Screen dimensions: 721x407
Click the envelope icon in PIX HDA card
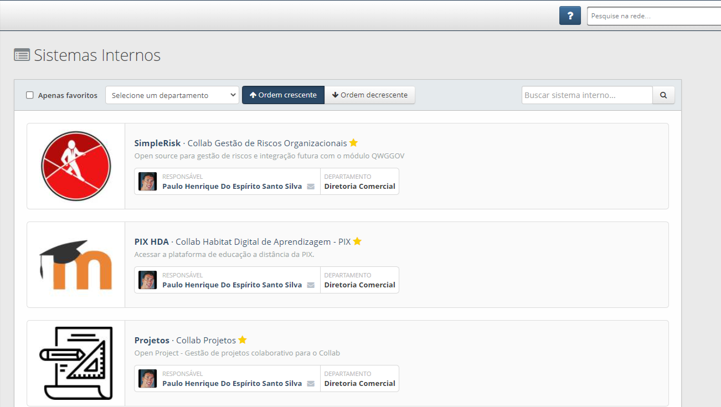click(311, 285)
